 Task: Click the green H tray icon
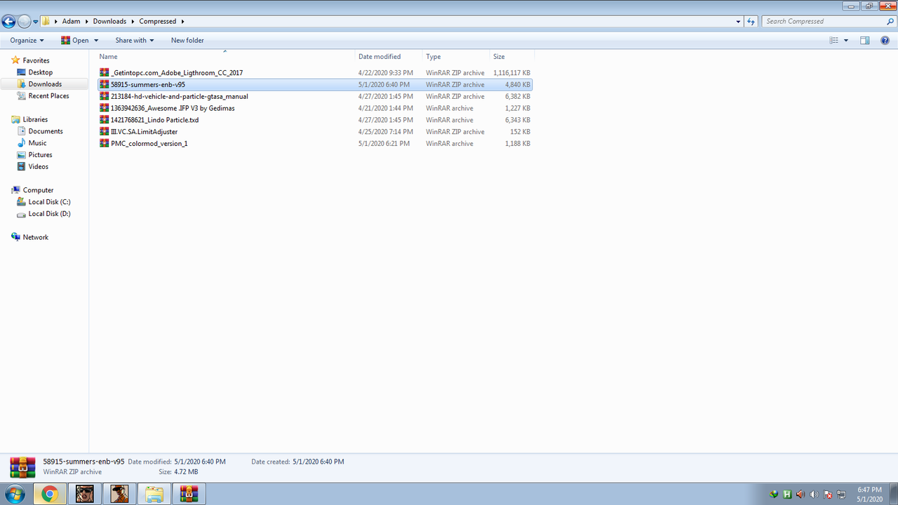(x=787, y=494)
